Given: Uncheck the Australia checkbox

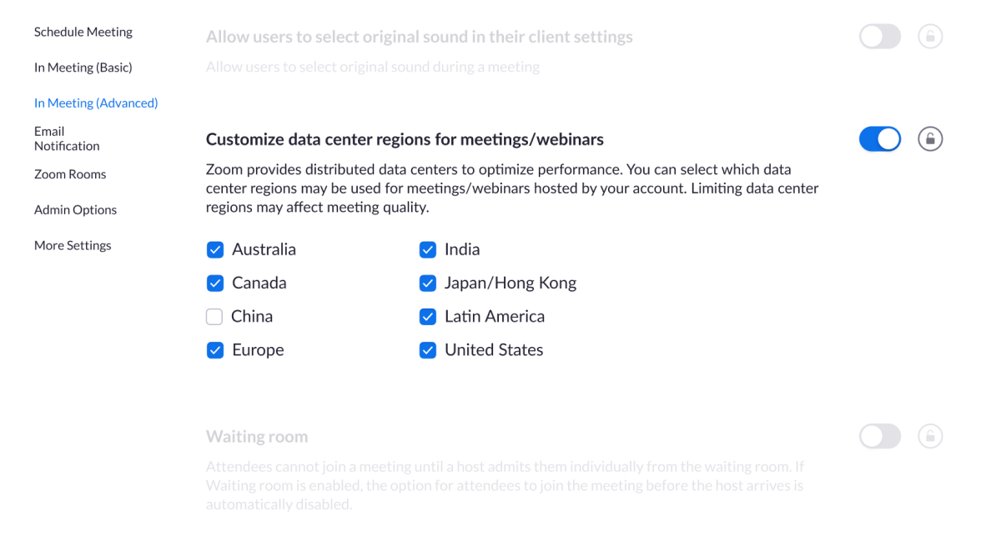Looking at the screenshot, I should (215, 249).
